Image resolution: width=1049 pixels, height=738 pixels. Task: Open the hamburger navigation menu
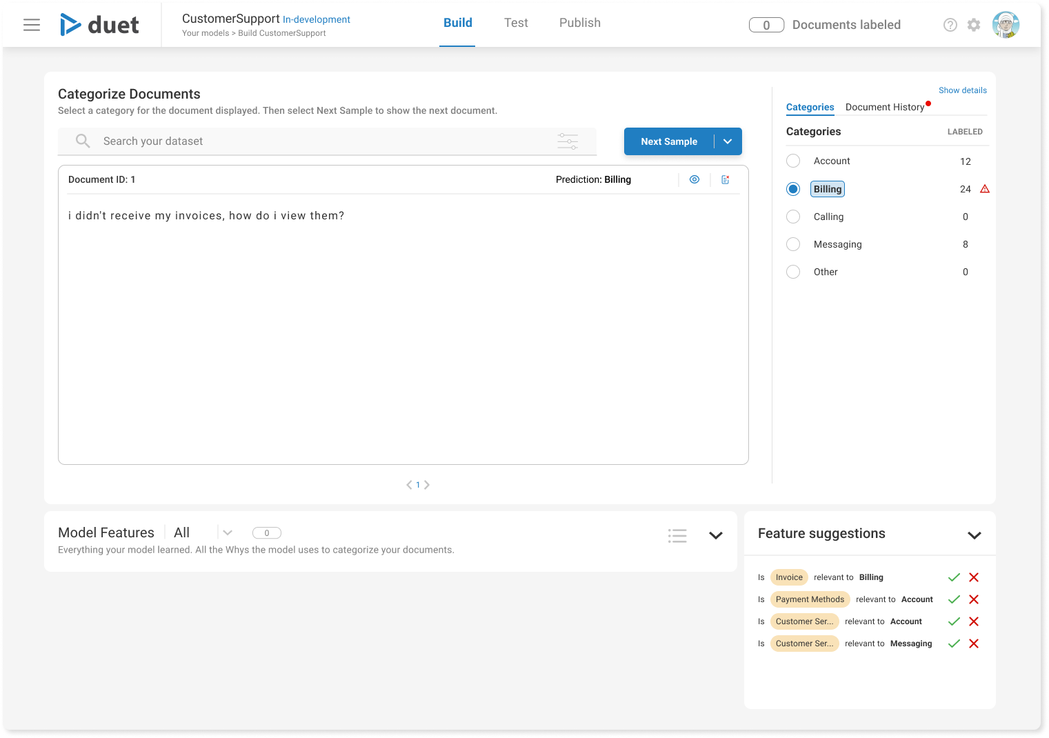(32, 25)
